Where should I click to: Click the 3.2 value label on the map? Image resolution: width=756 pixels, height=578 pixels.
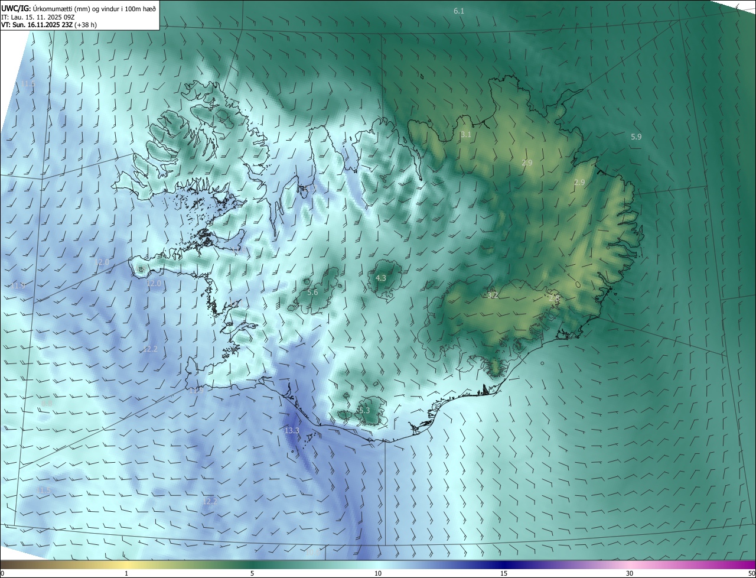[493, 295]
